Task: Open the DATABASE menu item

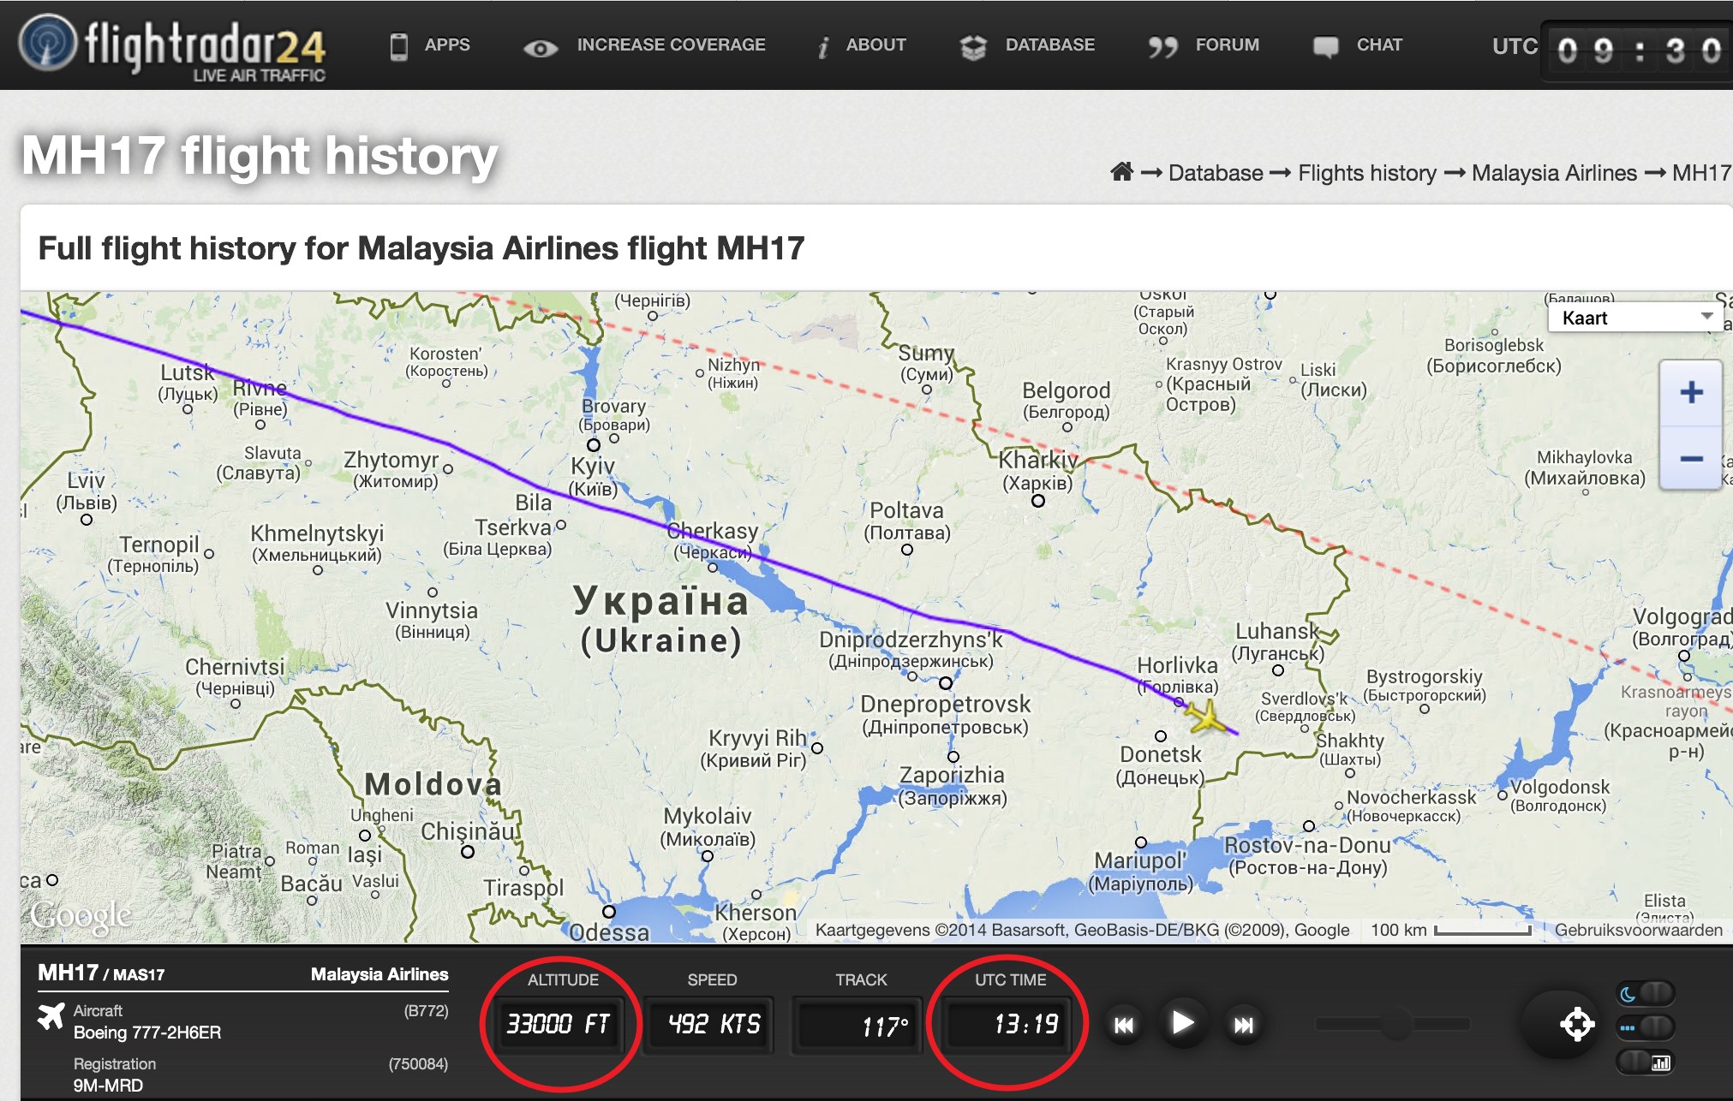Action: pos(1049,45)
